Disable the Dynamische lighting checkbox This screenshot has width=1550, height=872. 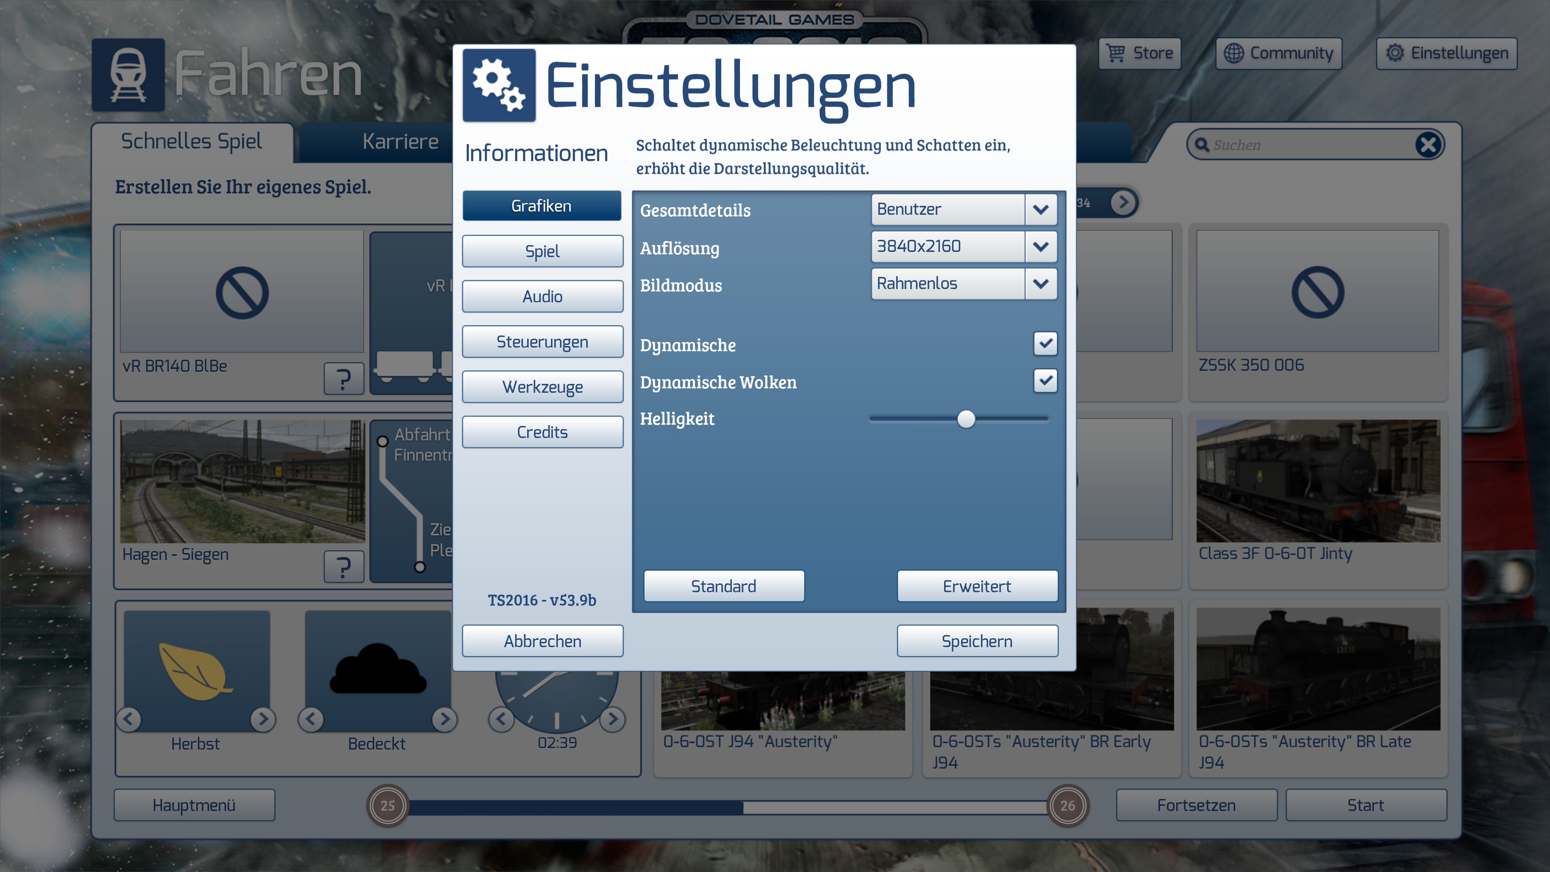(x=1045, y=344)
